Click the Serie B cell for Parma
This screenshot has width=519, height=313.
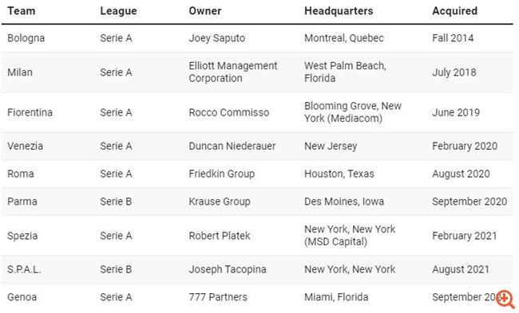point(116,201)
